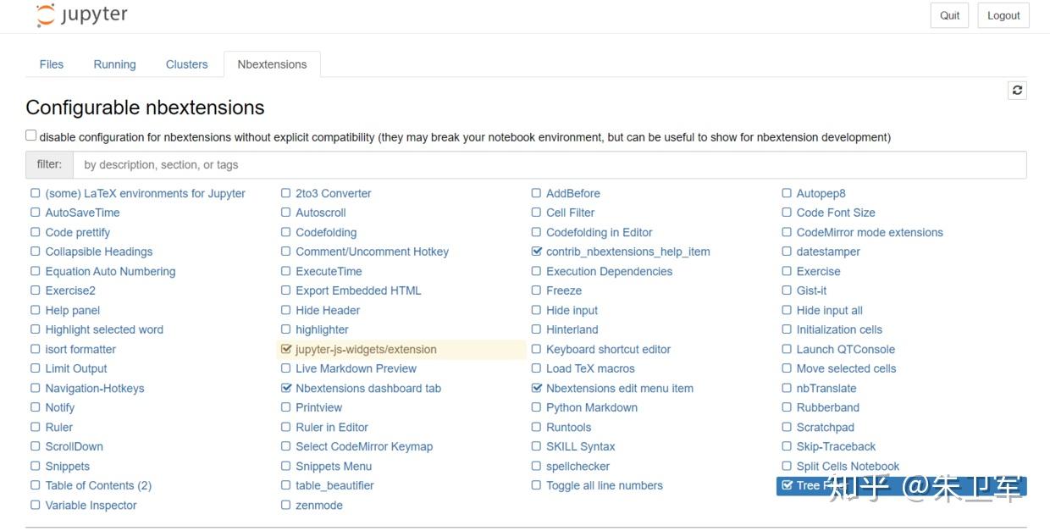Viewport: 1050px width, 531px height.
Task: Toggle the disable configuration compatibility checkbox
Action: tap(31, 136)
